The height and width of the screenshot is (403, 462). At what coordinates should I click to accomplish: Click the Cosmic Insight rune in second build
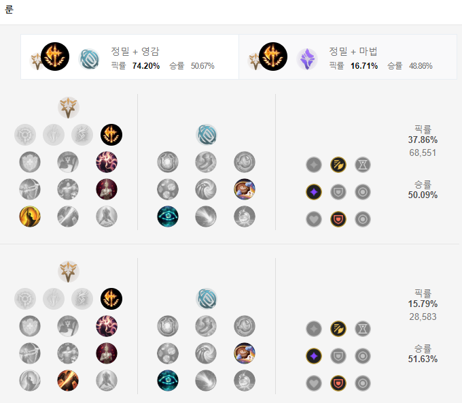(168, 381)
